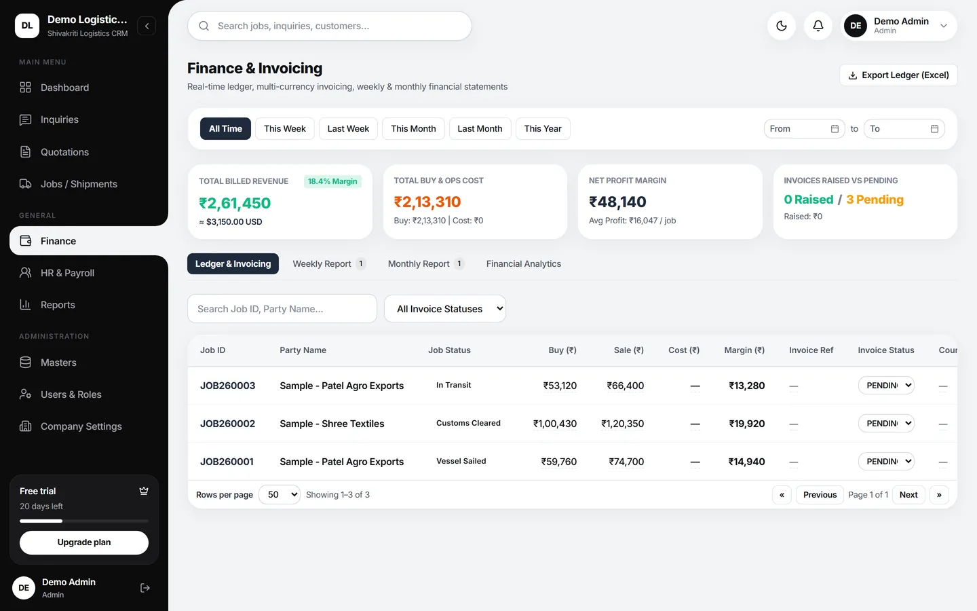Image resolution: width=977 pixels, height=611 pixels.
Task: Collapse the sidebar with the chevron button
Action: pyautogui.click(x=147, y=26)
